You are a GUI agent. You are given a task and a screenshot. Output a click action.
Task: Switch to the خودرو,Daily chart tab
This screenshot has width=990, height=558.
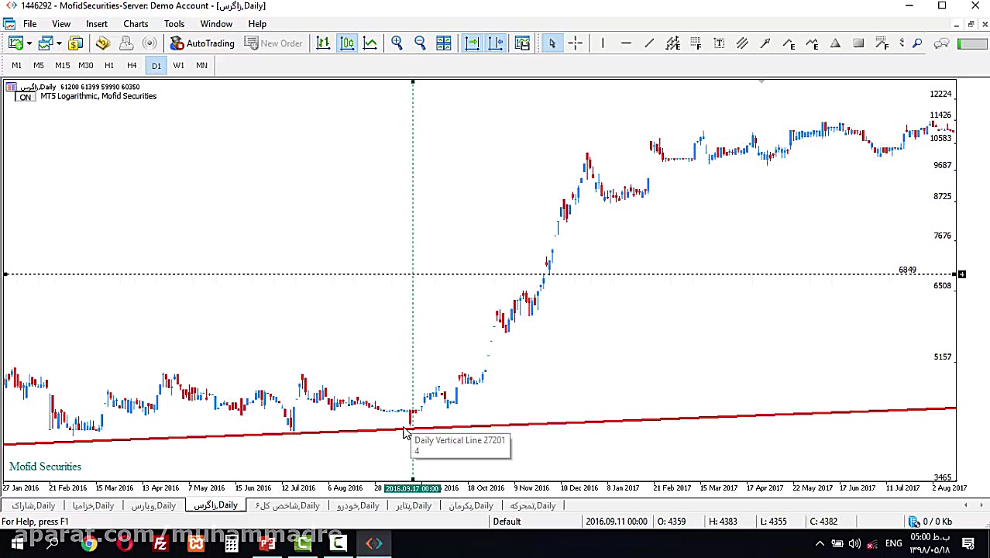pyautogui.click(x=358, y=506)
